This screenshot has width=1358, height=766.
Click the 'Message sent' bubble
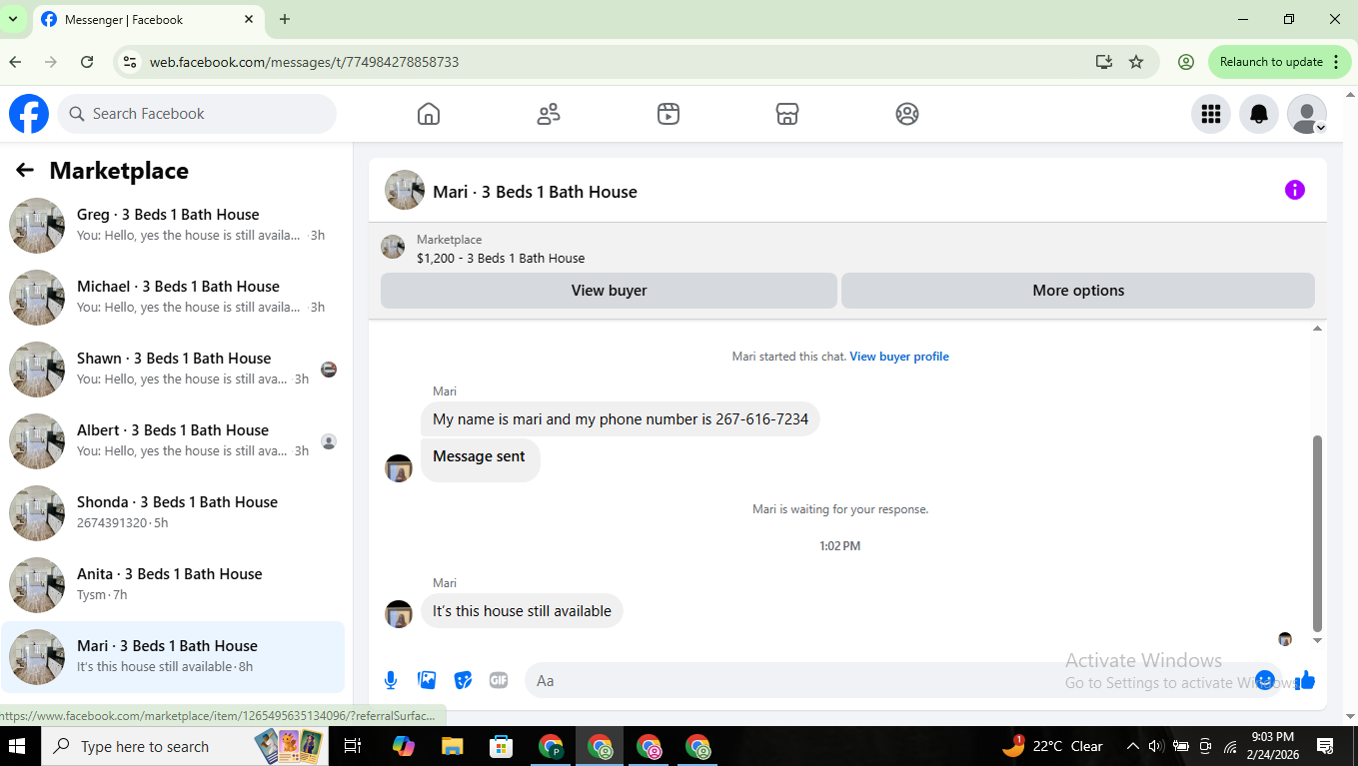[480, 459]
